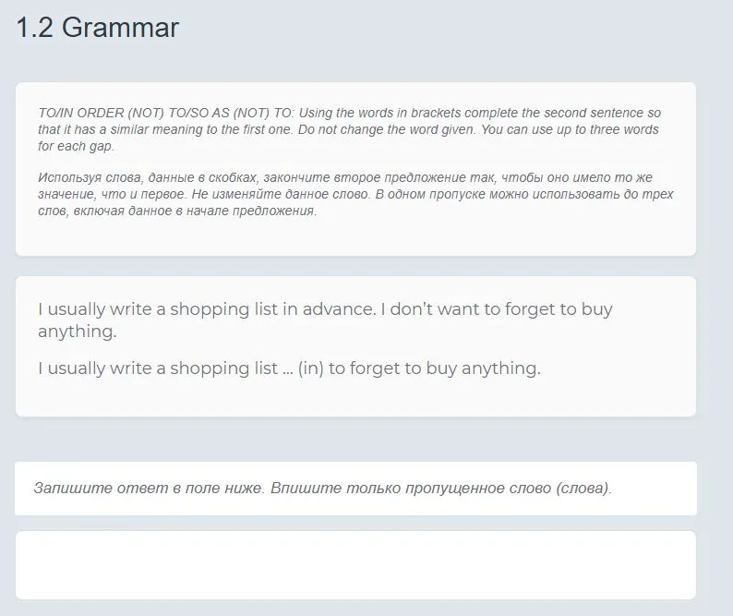733x616 pixels.
Task: Click the bracketed word "(in)"
Action: [x=310, y=368]
